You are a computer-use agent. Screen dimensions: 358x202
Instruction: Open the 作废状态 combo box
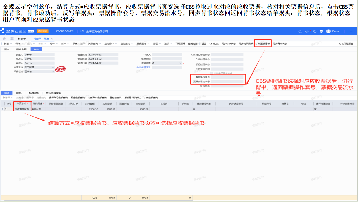167,63
